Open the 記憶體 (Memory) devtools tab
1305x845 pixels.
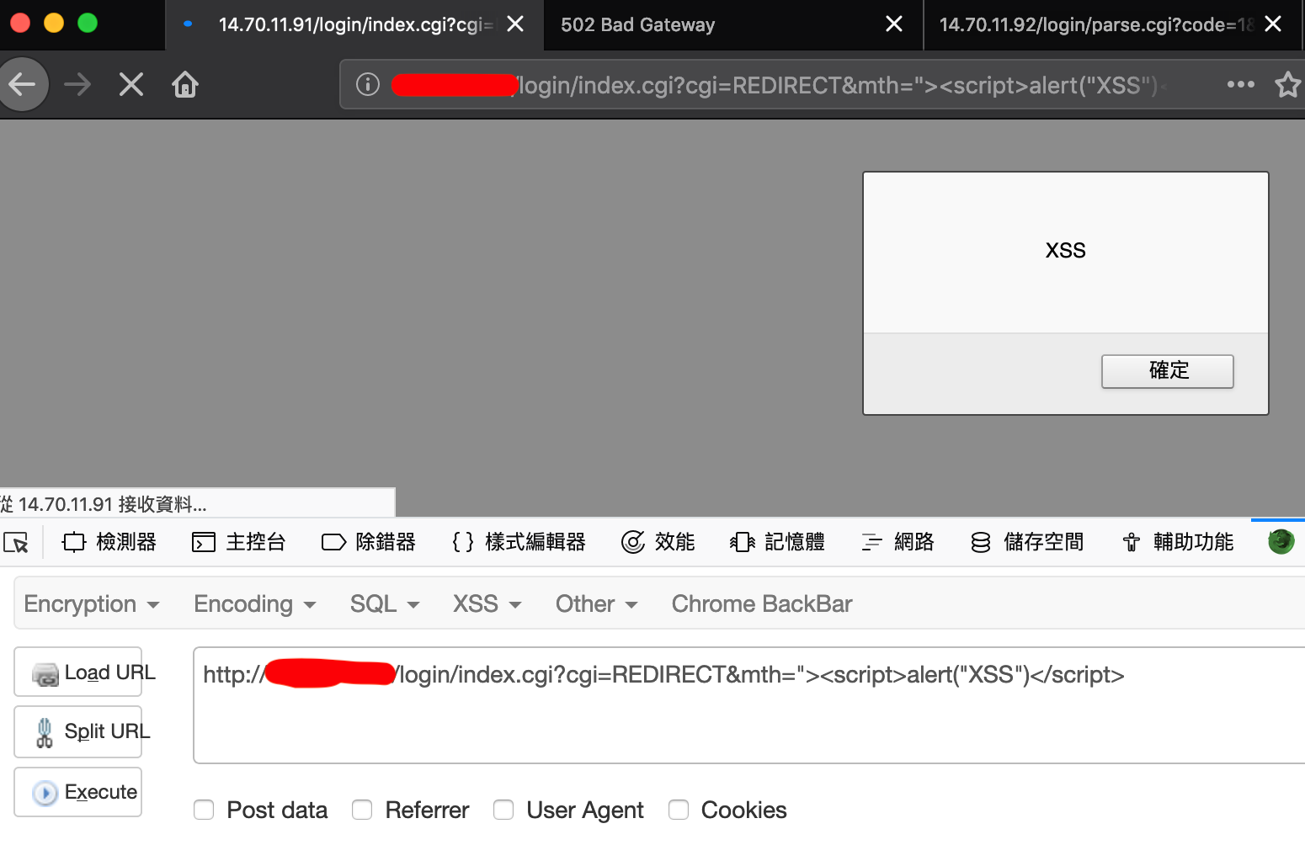pyautogui.click(x=778, y=542)
